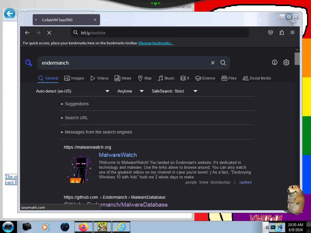Open SearXNG preferences gear icon

point(286,62)
